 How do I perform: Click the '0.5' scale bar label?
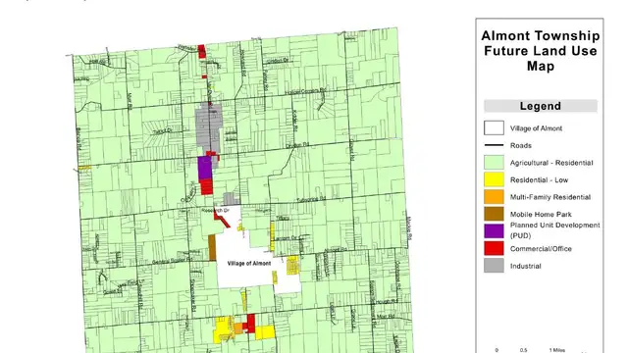coord(523,350)
